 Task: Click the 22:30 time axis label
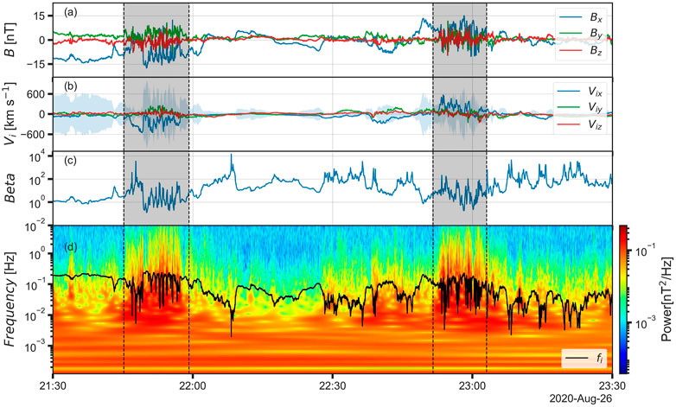[333, 385]
